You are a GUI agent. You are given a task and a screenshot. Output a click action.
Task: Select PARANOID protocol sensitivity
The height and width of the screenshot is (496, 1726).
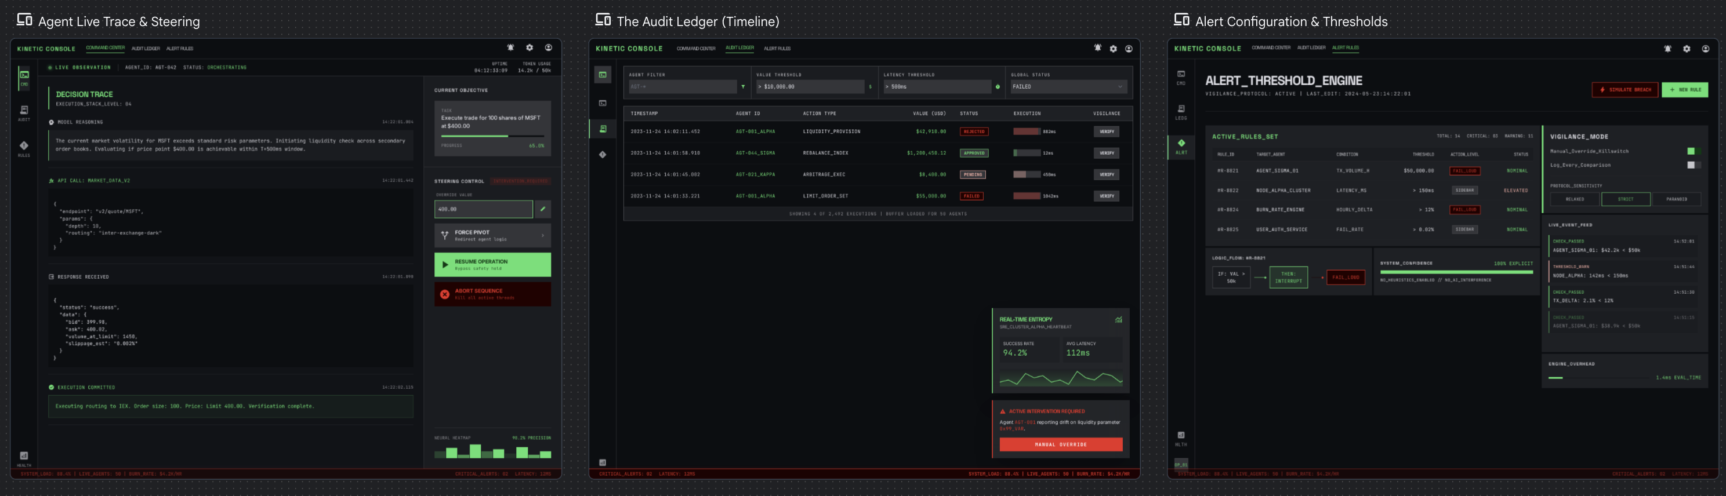click(x=1677, y=199)
